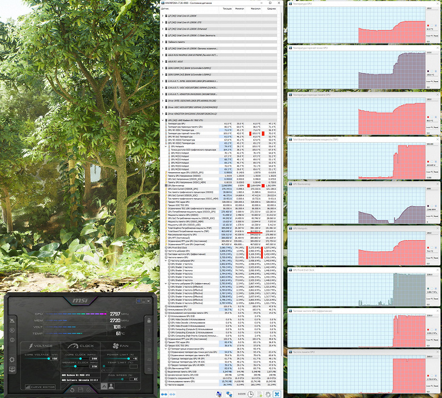This screenshot has width=442, height=398.
Task: Open HWiNFO network connection icon
Action: 229,394
